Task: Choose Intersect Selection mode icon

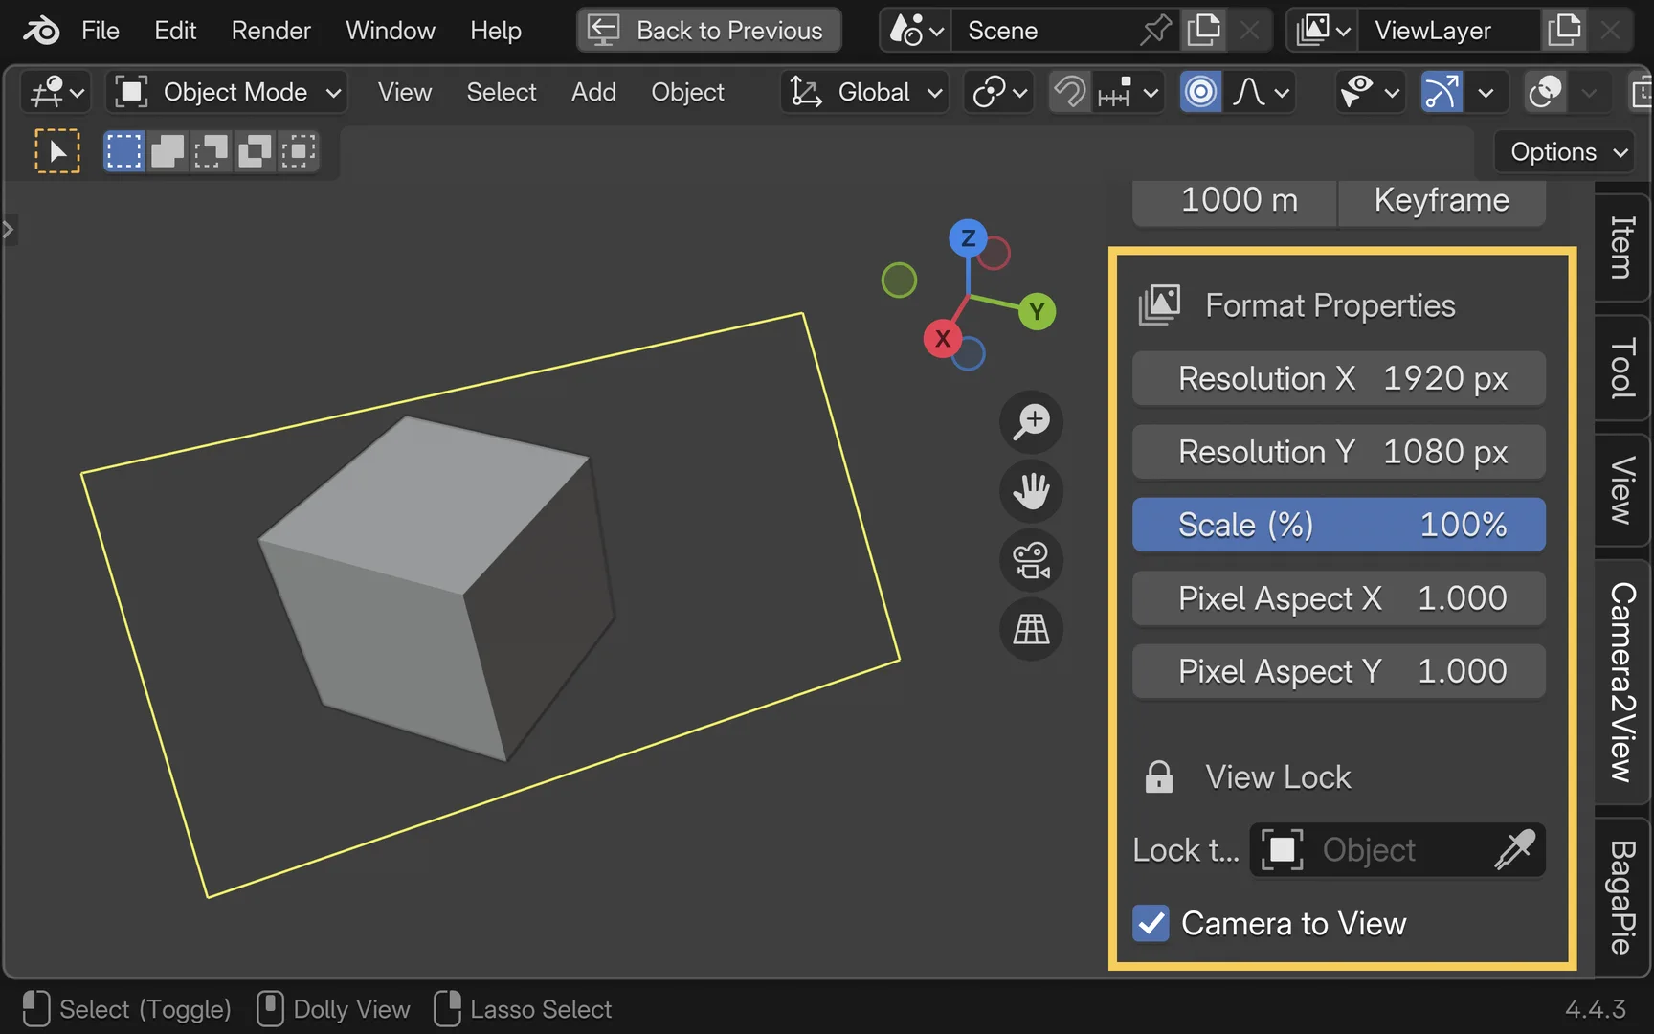Action: coord(298,151)
